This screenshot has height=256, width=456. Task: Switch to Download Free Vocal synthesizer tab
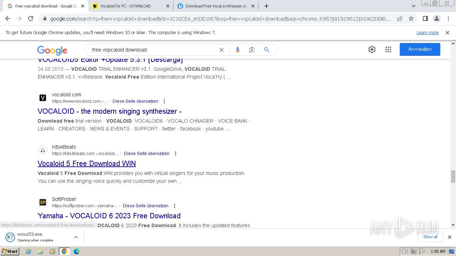pyautogui.click(x=216, y=6)
